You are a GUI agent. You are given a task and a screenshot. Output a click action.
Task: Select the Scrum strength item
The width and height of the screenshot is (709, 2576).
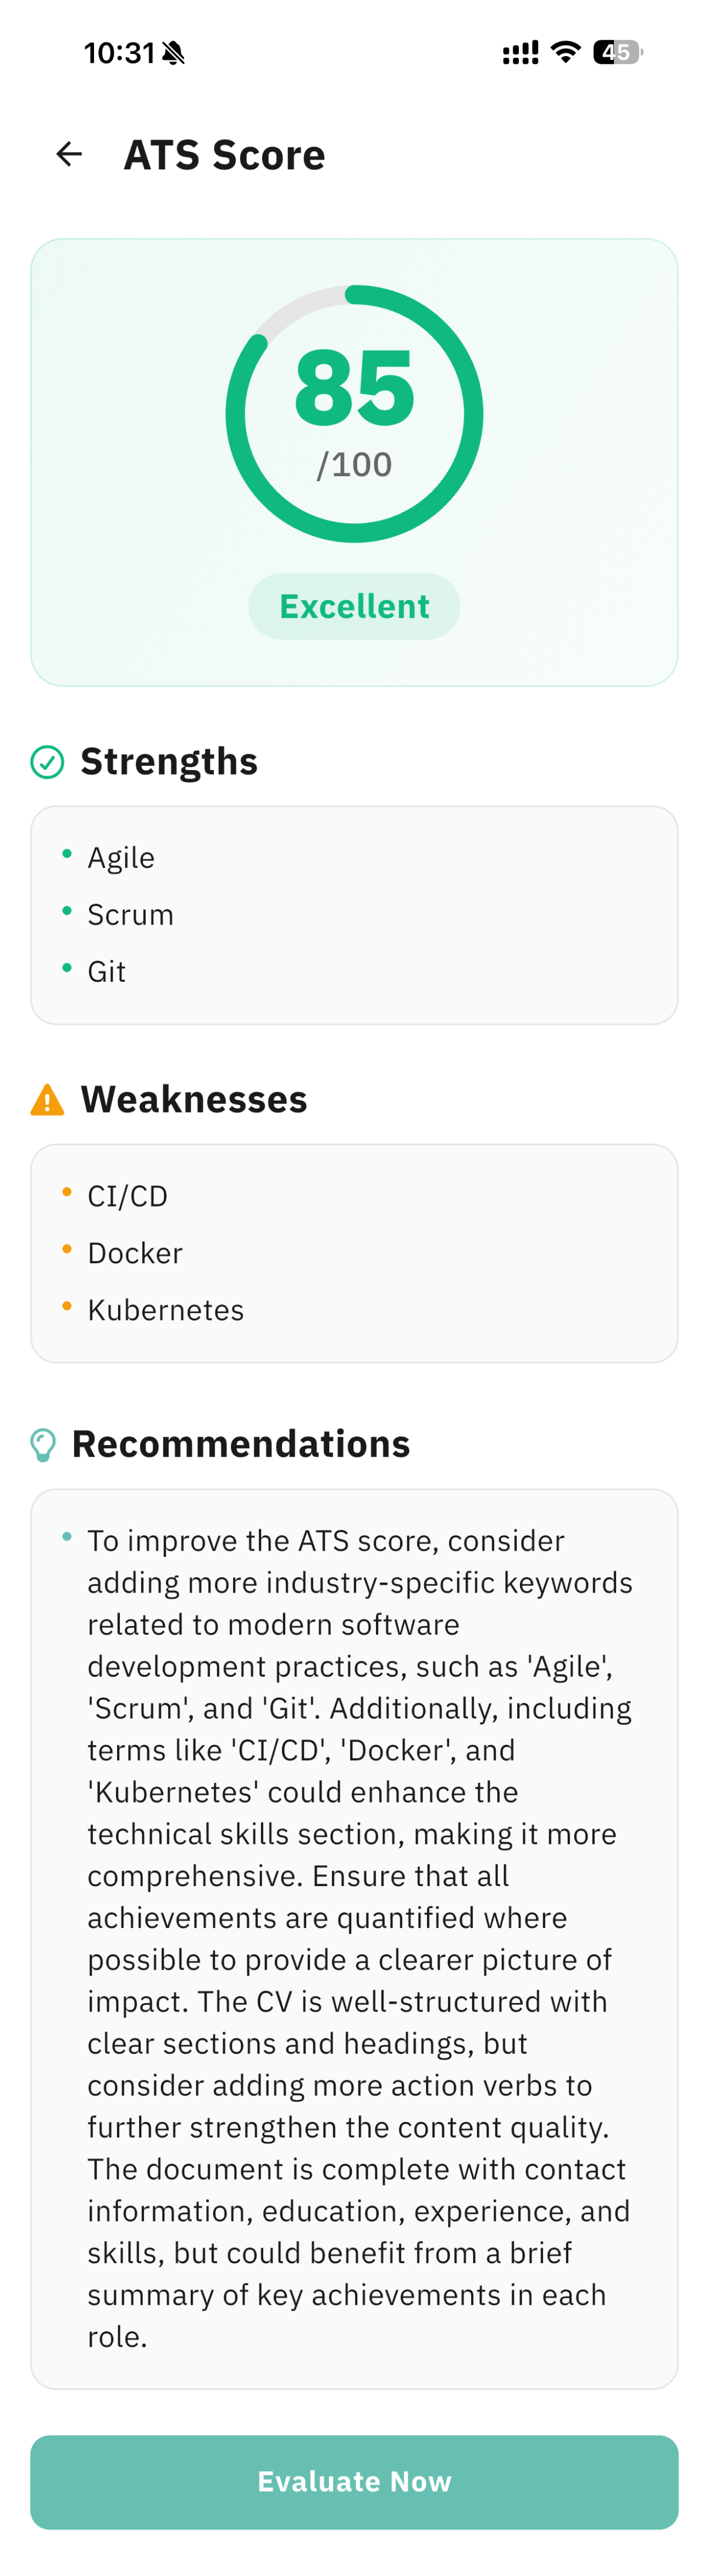click(130, 915)
